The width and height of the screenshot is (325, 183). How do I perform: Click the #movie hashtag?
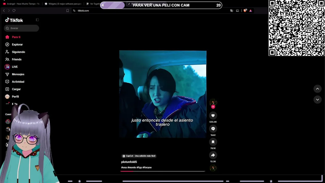click(x=132, y=167)
